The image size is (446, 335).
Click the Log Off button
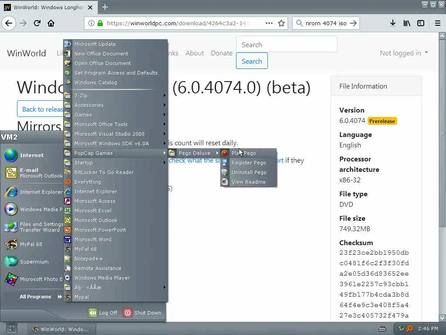[103, 312]
